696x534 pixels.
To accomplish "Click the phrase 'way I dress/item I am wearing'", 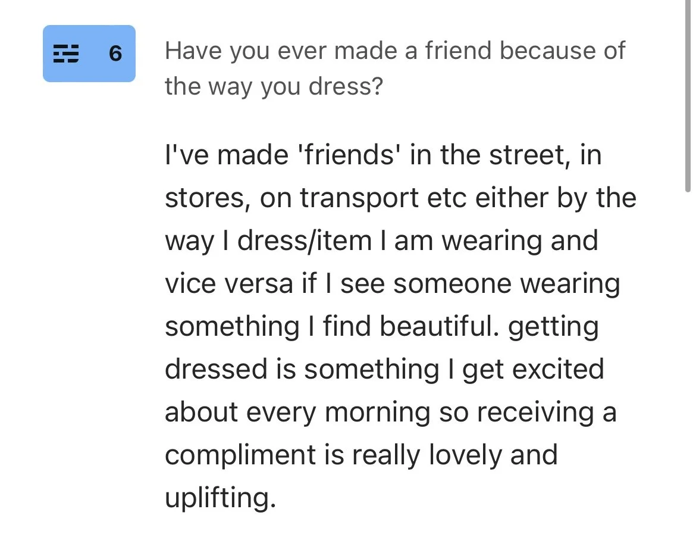I will (353, 241).
